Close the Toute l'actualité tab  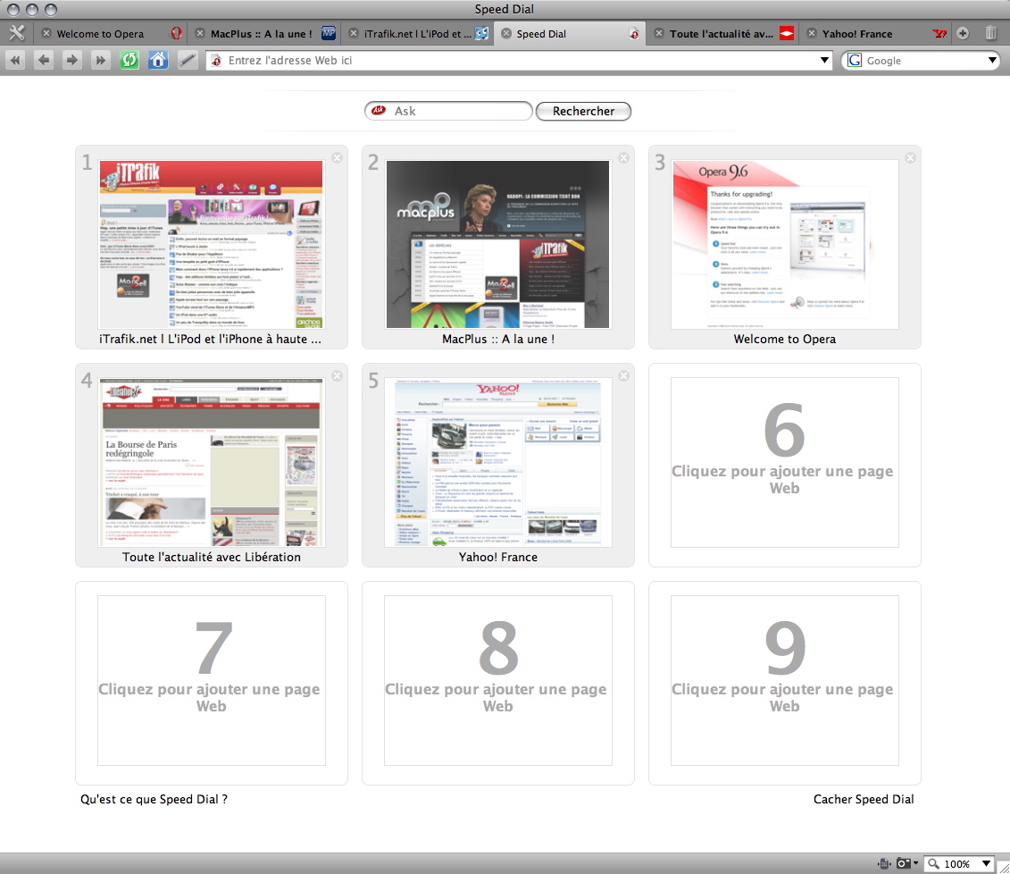[659, 34]
